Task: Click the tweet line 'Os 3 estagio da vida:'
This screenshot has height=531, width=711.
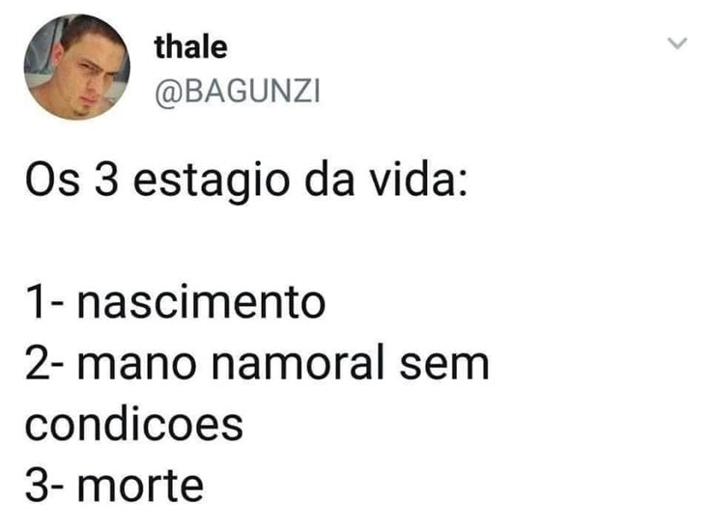Action: pos(245,181)
